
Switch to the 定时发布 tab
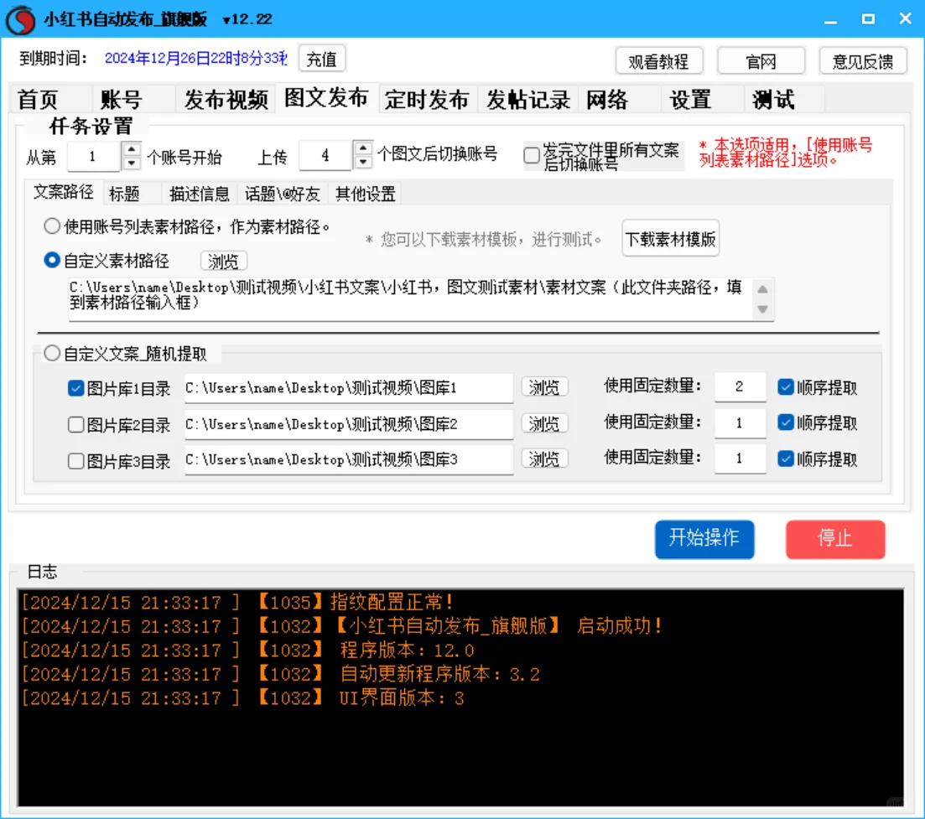pyautogui.click(x=428, y=97)
